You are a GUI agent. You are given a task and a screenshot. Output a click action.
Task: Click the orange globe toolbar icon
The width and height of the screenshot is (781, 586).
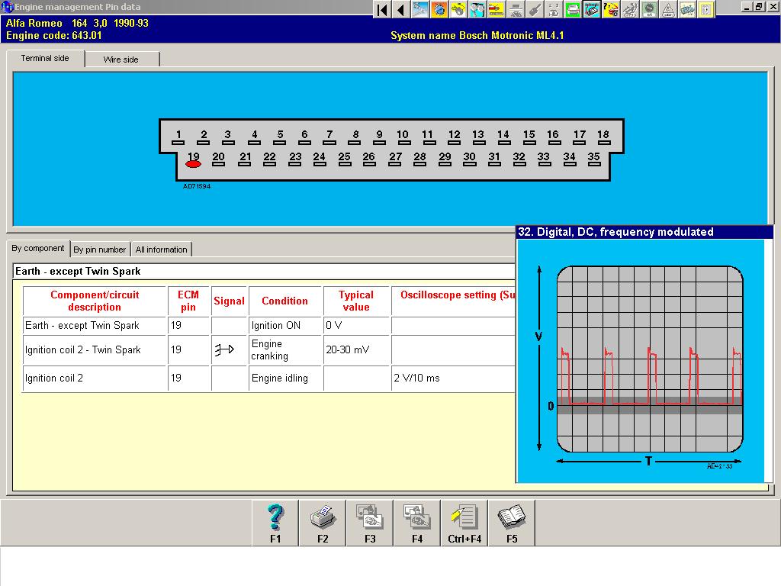pos(439,9)
